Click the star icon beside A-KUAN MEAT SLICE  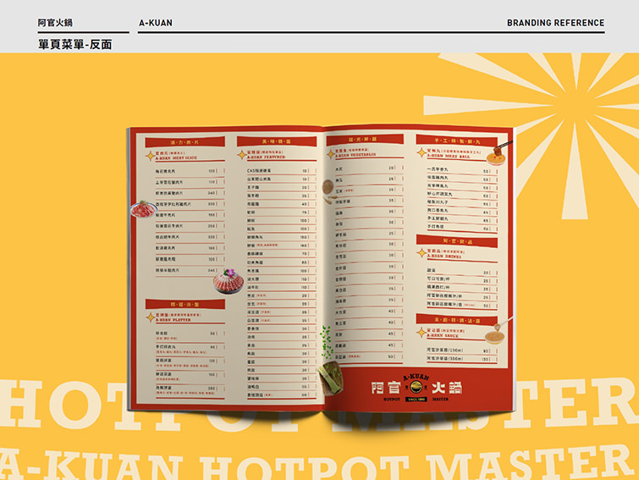(x=151, y=156)
